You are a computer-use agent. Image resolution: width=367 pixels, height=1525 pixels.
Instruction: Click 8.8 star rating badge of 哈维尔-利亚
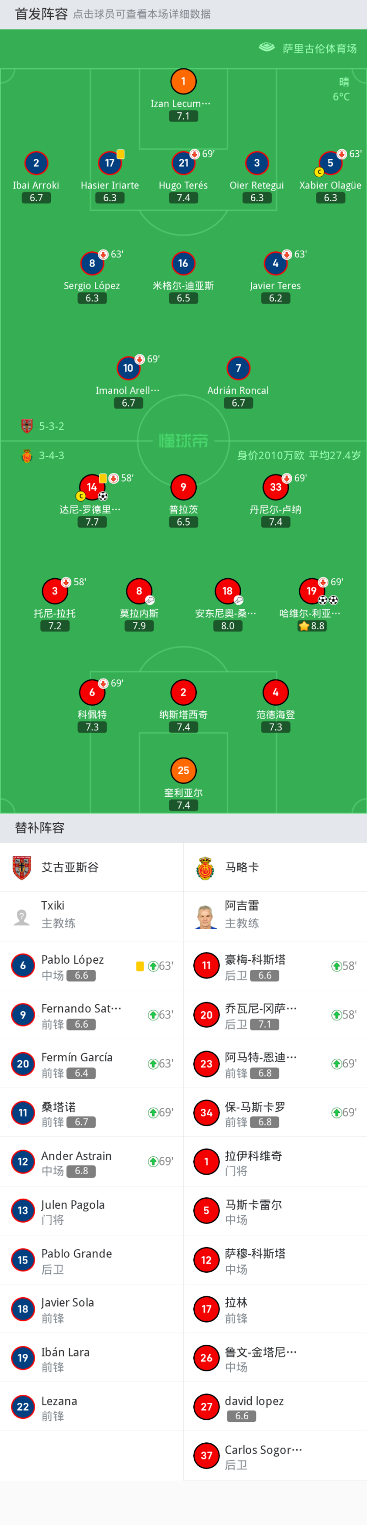(311, 626)
